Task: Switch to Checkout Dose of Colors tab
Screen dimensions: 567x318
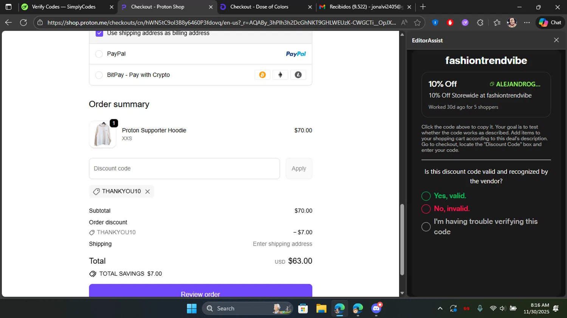Action: pyautogui.click(x=259, y=7)
